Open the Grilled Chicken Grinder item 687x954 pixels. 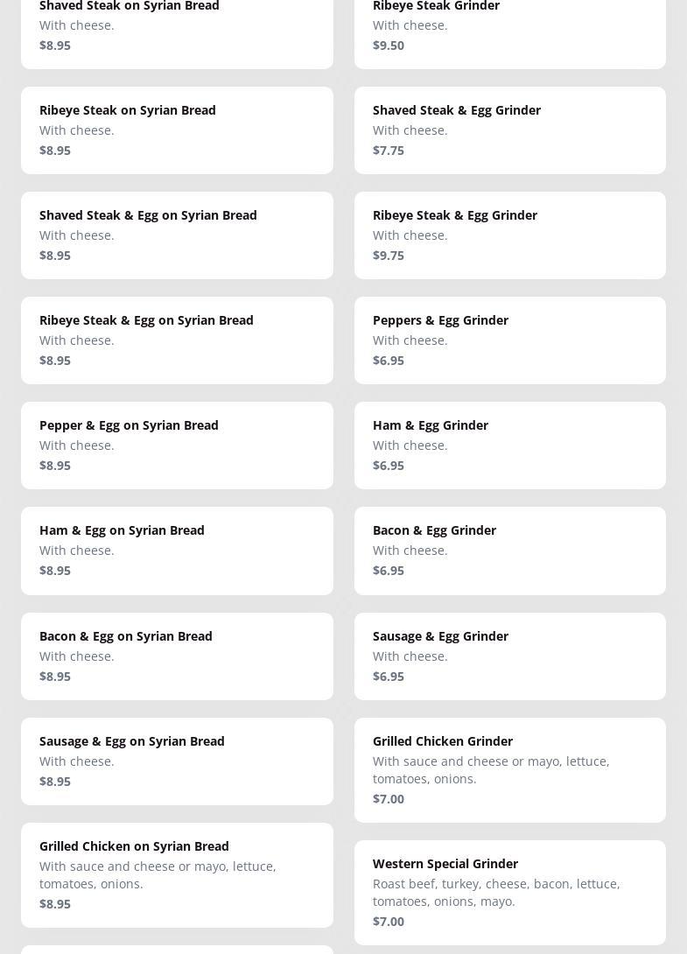[509, 769]
